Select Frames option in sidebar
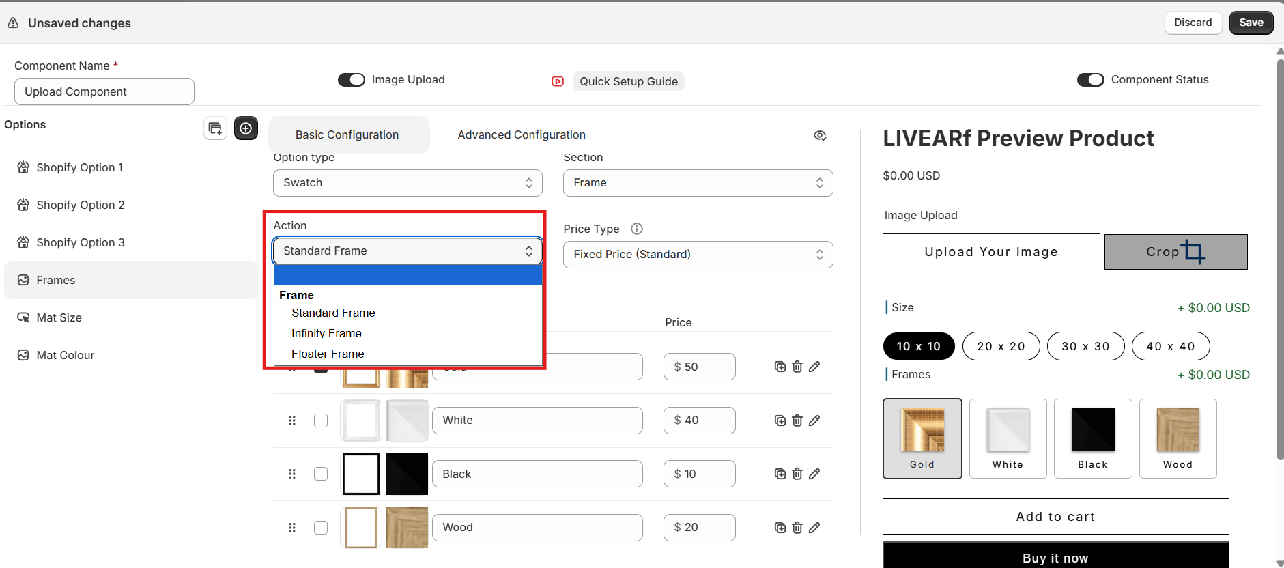 [131, 280]
